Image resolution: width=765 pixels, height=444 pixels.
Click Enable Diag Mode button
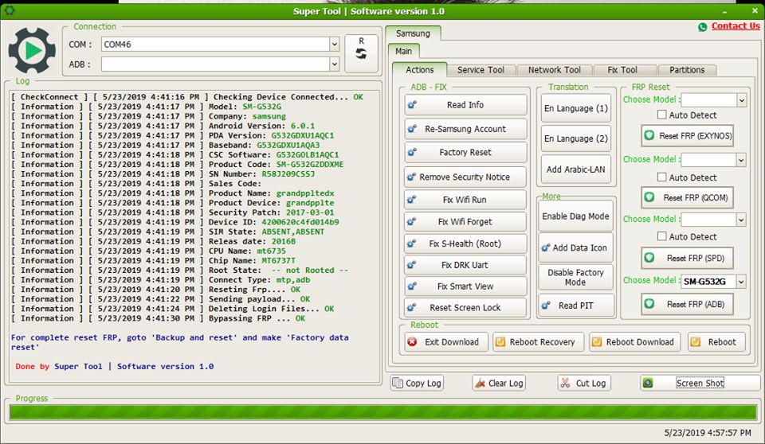point(575,216)
